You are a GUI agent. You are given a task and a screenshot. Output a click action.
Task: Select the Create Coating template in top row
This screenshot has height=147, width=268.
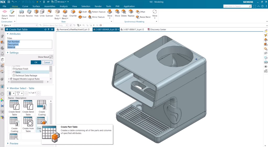42,108
